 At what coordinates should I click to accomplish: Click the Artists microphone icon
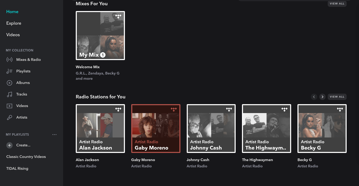(x=9, y=117)
